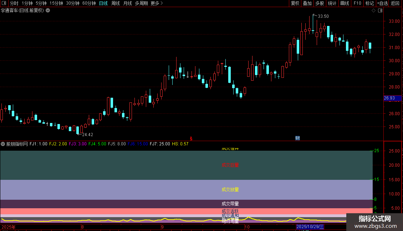Click the 成交巨量 zone label

(x=230, y=165)
